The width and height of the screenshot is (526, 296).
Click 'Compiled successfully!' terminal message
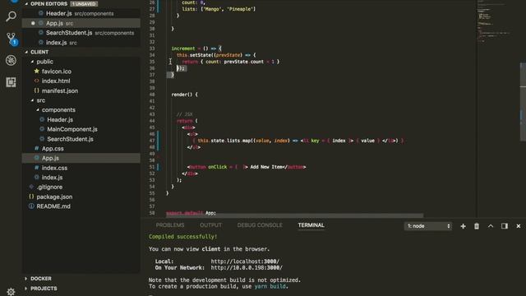click(182, 237)
